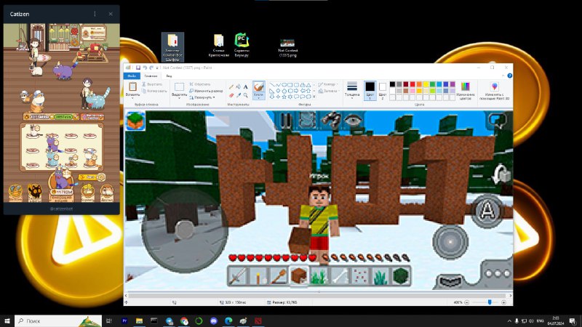The image size is (582, 327).
Task: Choose the yellow color swatch
Action: click(426, 84)
